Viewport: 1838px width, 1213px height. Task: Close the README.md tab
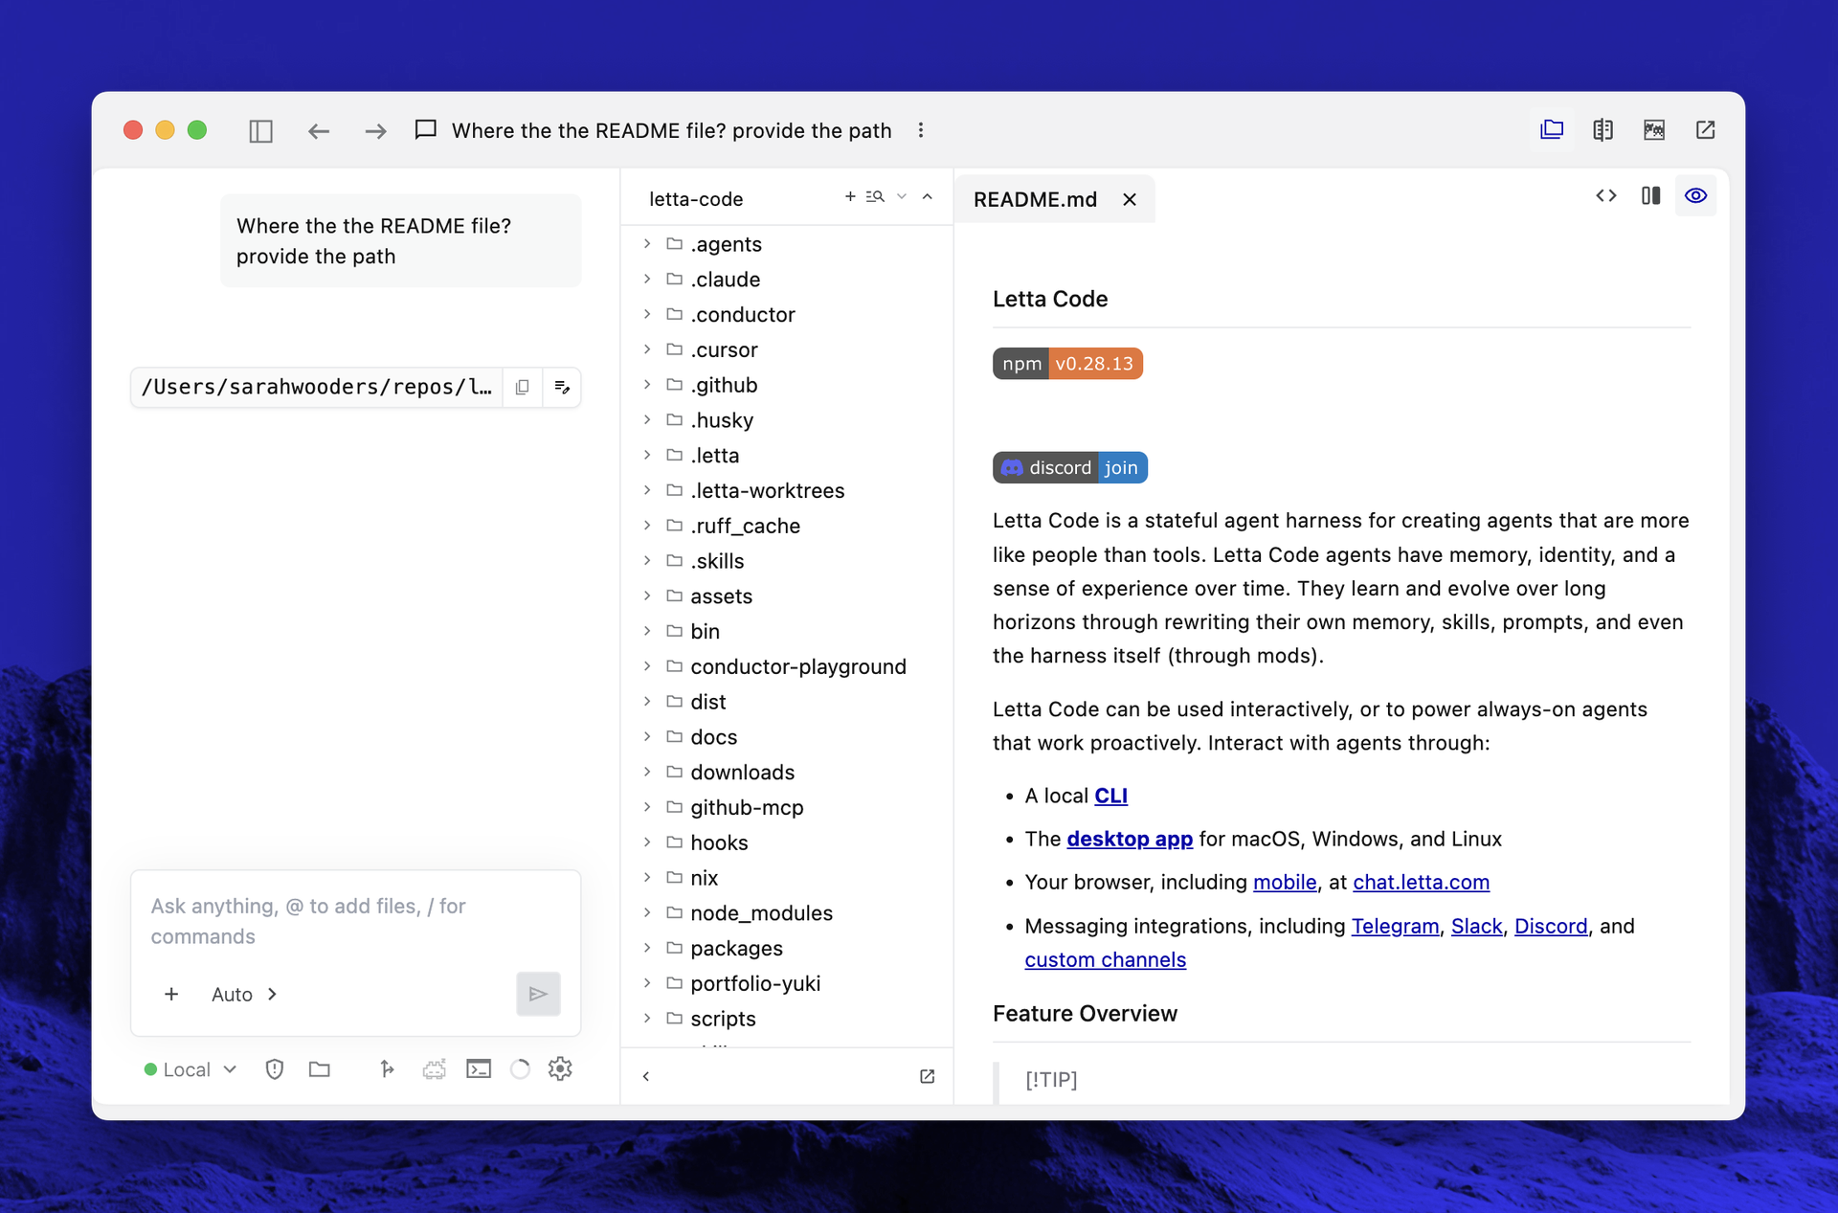pyautogui.click(x=1130, y=199)
